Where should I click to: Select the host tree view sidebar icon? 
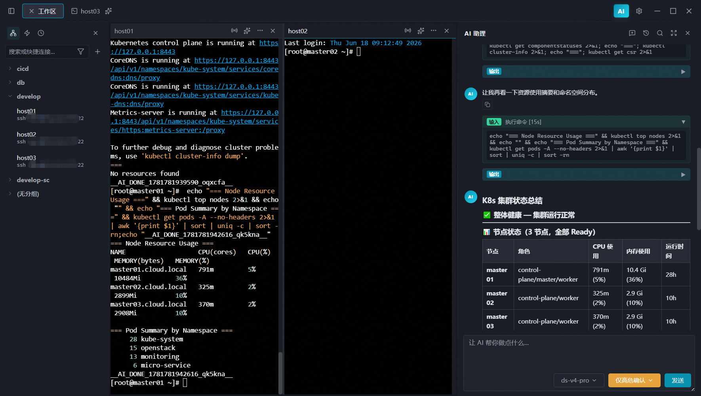click(13, 33)
